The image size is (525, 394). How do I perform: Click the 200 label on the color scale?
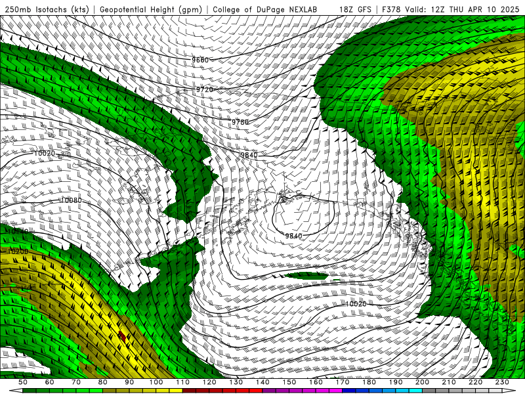coord(422,382)
